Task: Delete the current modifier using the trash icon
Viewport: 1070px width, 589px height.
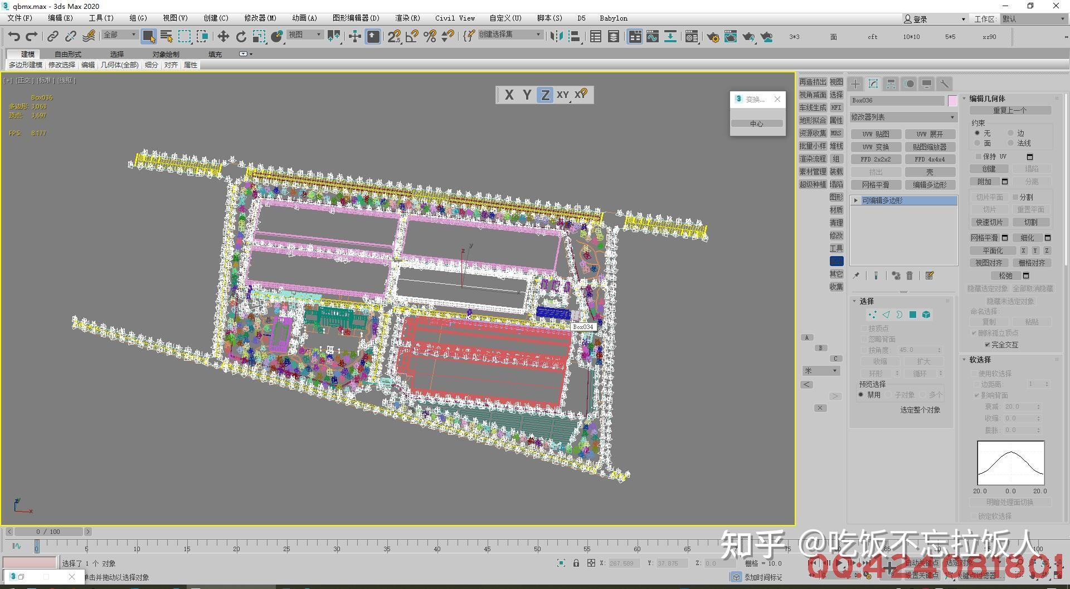Action: (909, 275)
